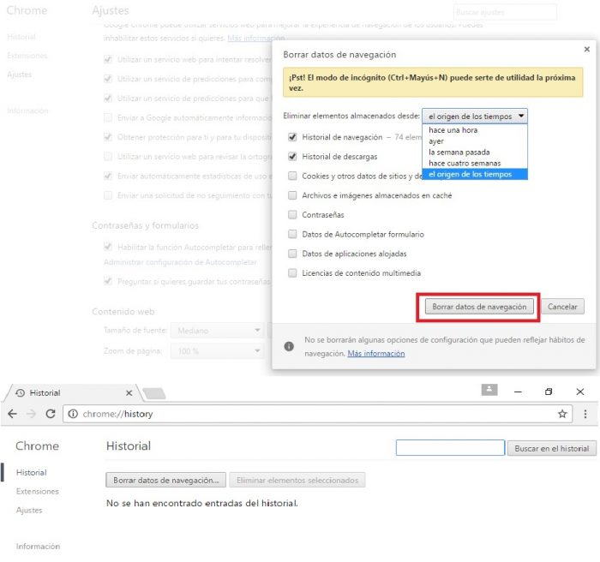Open Extensiones in the lower sidebar
The height and width of the screenshot is (562, 600).
coord(37,492)
